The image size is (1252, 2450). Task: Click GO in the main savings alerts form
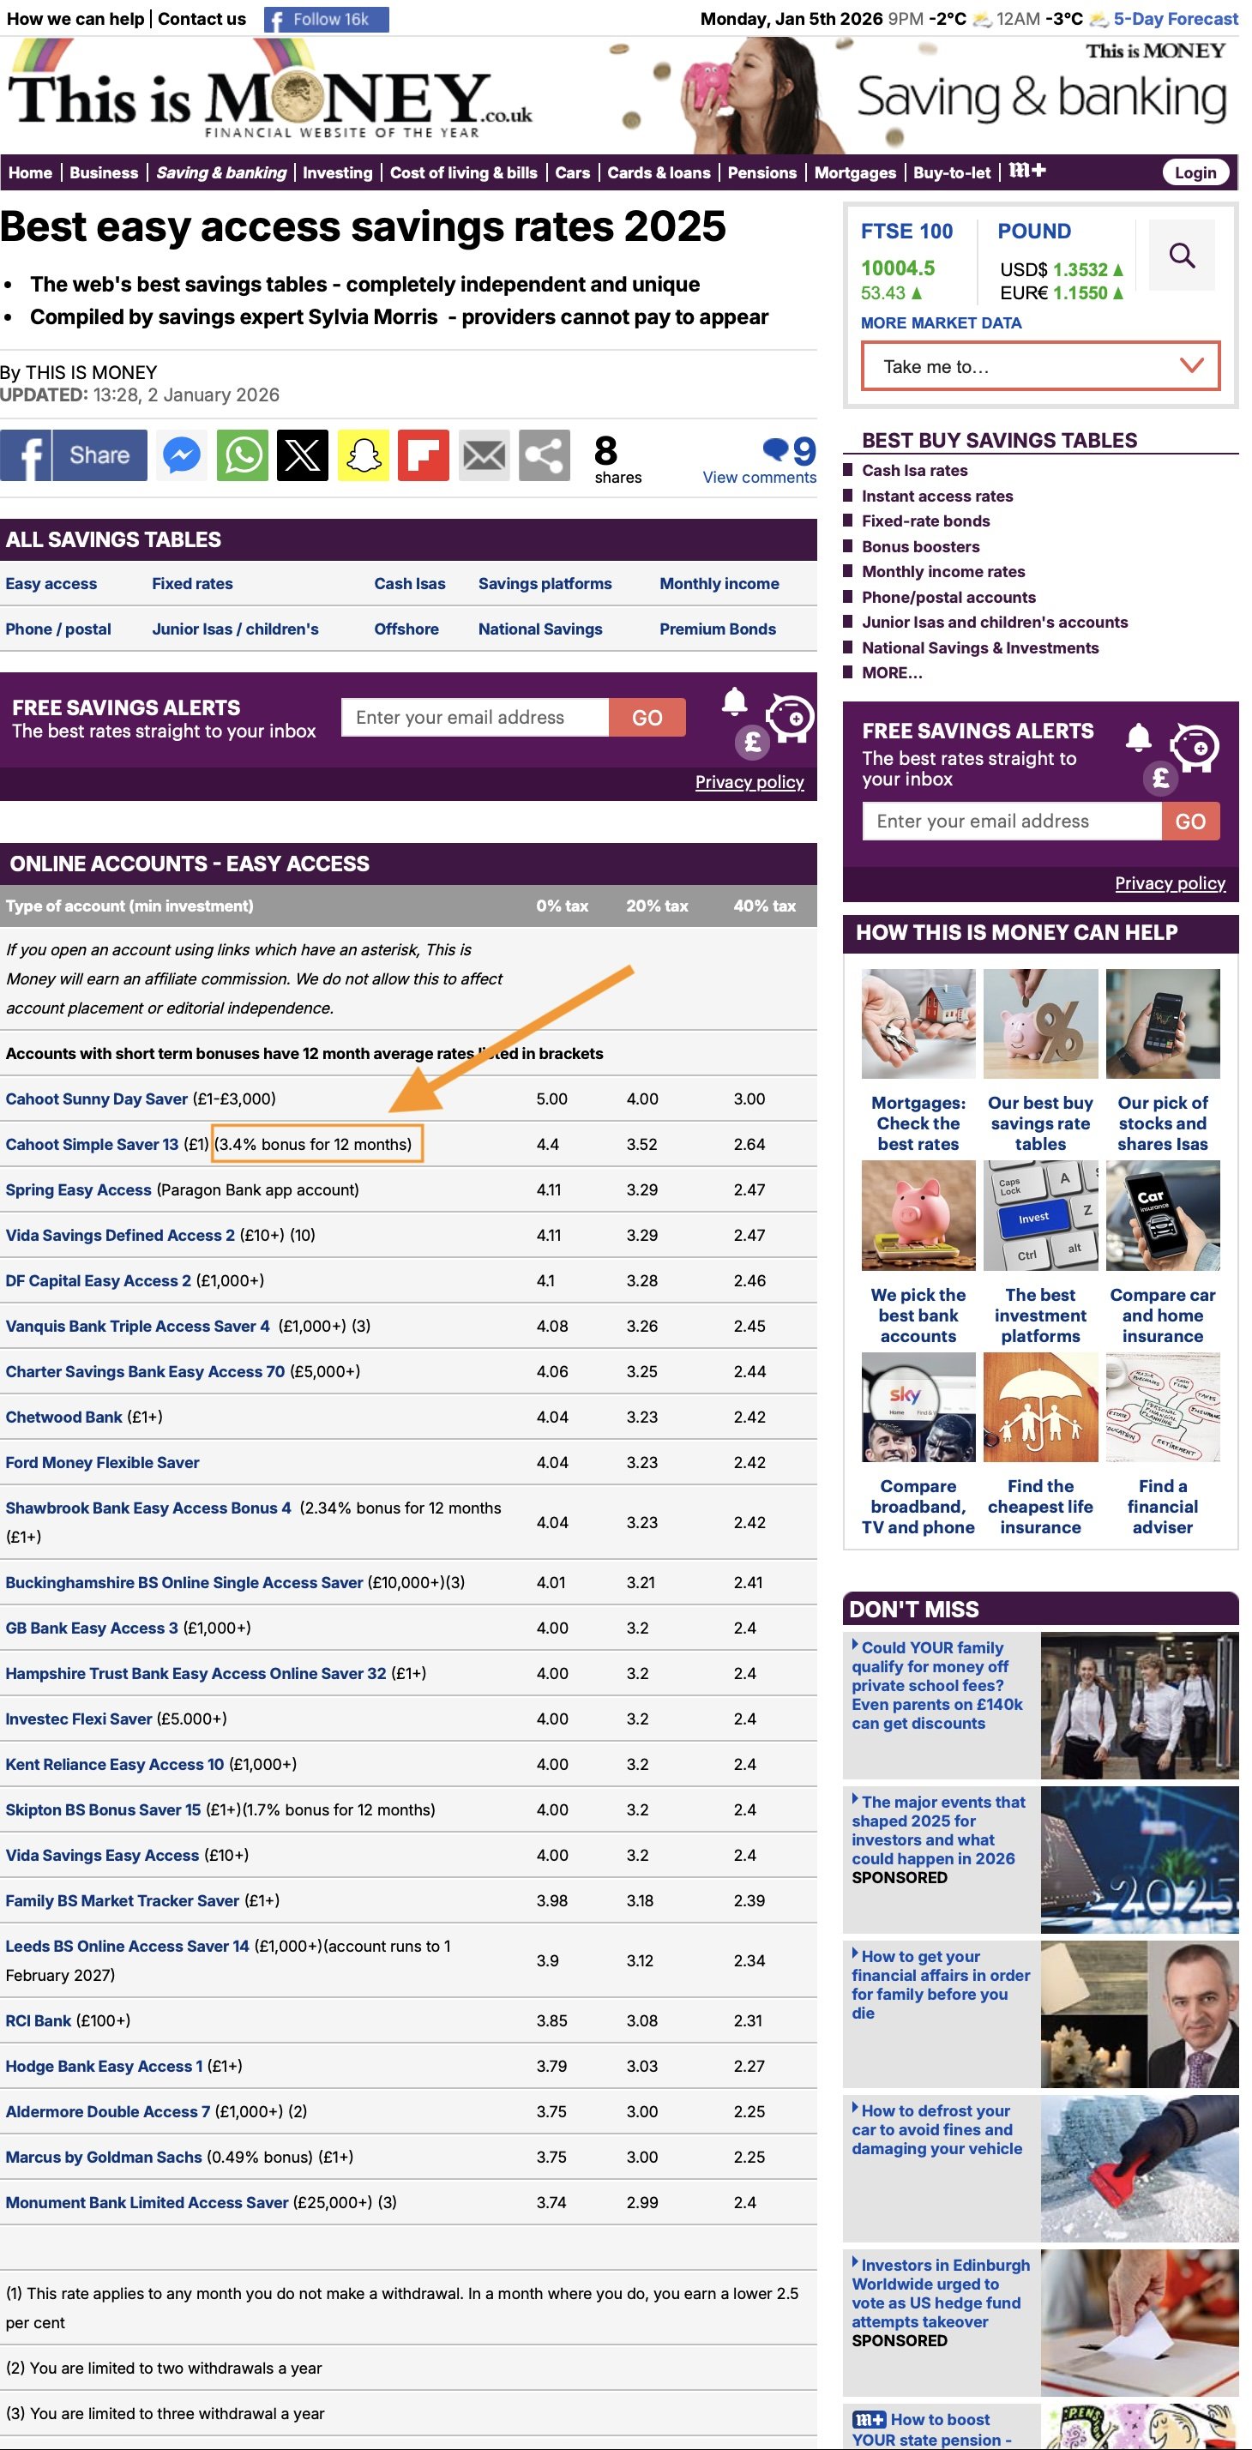click(647, 718)
